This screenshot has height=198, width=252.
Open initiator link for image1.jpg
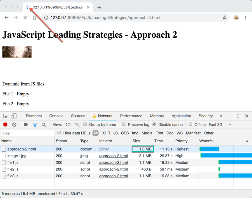pyautogui.click(x=113, y=156)
